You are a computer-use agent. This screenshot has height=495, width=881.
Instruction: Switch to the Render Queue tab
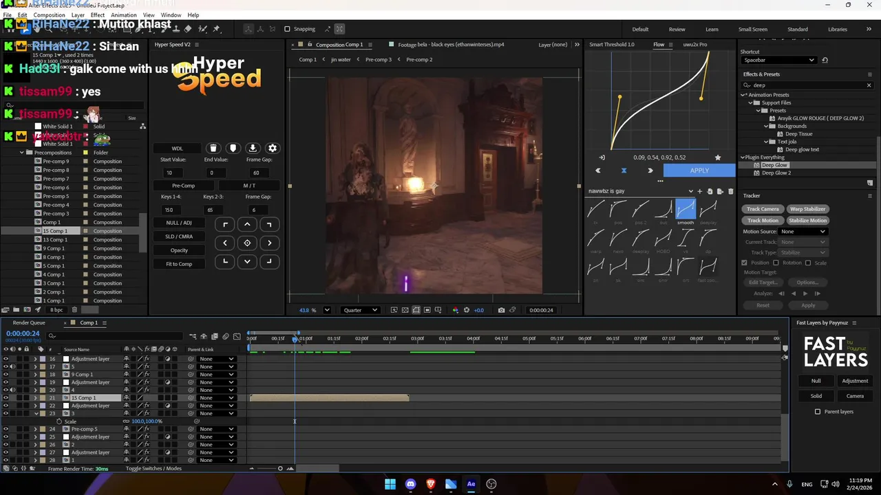point(29,323)
